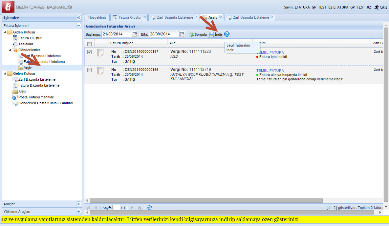
Task: Switch to the Hoşgeldiniz tab
Action: pyautogui.click(x=97, y=17)
